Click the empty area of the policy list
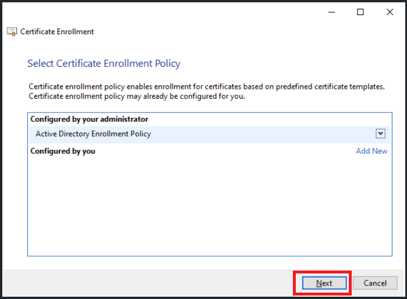Viewport: 407px width, 299px height. coord(210,204)
